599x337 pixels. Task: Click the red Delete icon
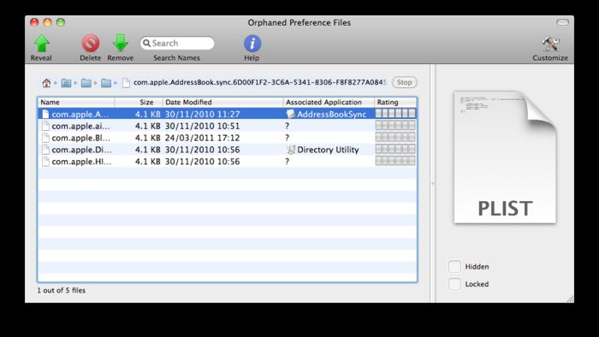(91, 43)
